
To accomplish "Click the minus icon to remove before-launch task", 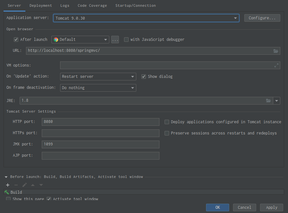I will point(16,185).
